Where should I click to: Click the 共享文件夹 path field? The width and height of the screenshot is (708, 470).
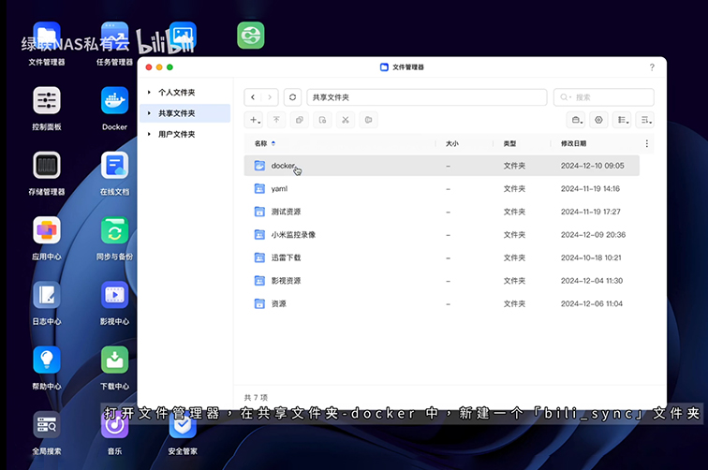click(x=427, y=97)
